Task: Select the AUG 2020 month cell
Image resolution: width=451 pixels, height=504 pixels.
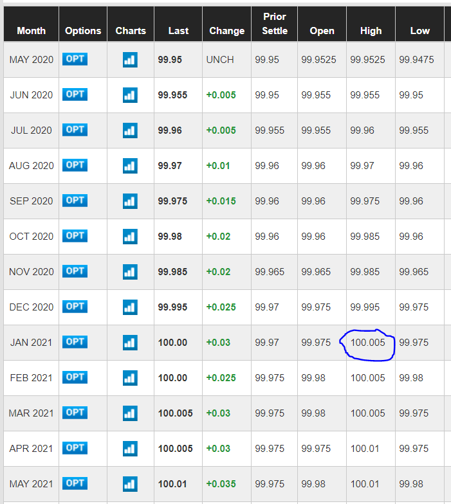Action: [31, 166]
